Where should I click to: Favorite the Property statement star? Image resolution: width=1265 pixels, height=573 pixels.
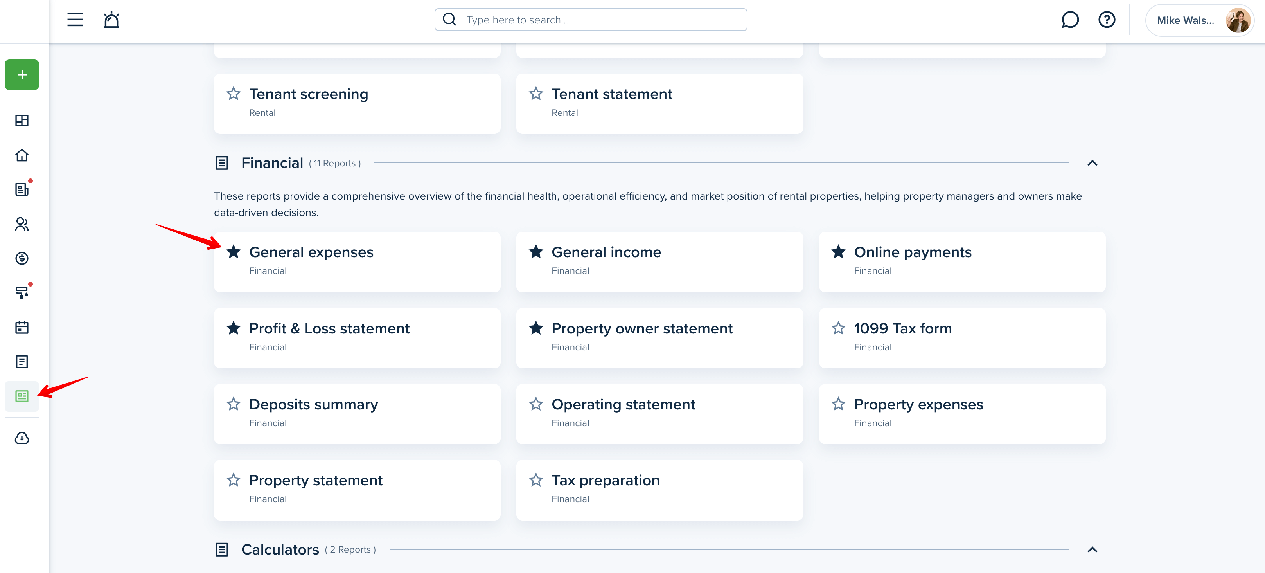point(234,479)
